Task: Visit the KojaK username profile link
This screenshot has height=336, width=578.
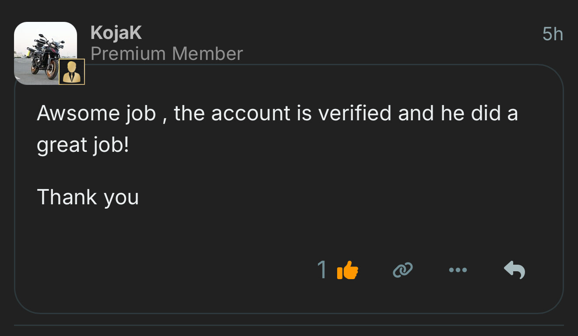Action: [116, 33]
